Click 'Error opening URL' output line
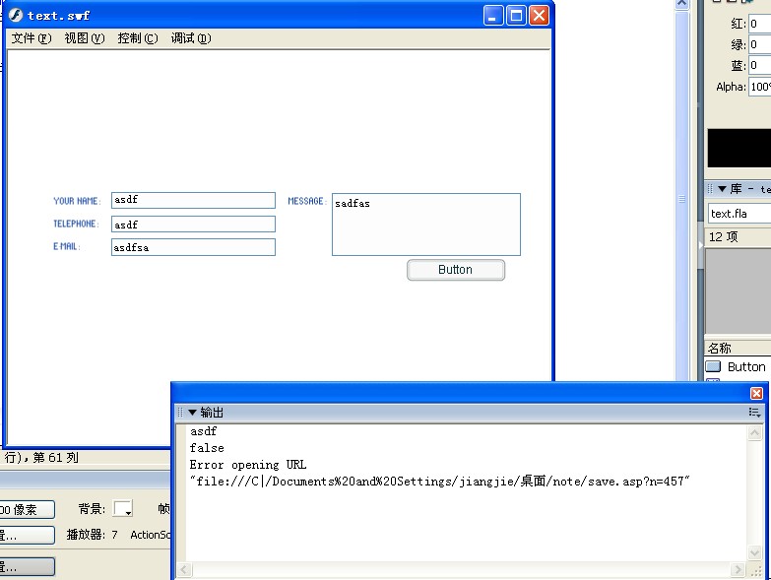Image resolution: width=771 pixels, height=580 pixels. (x=248, y=465)
